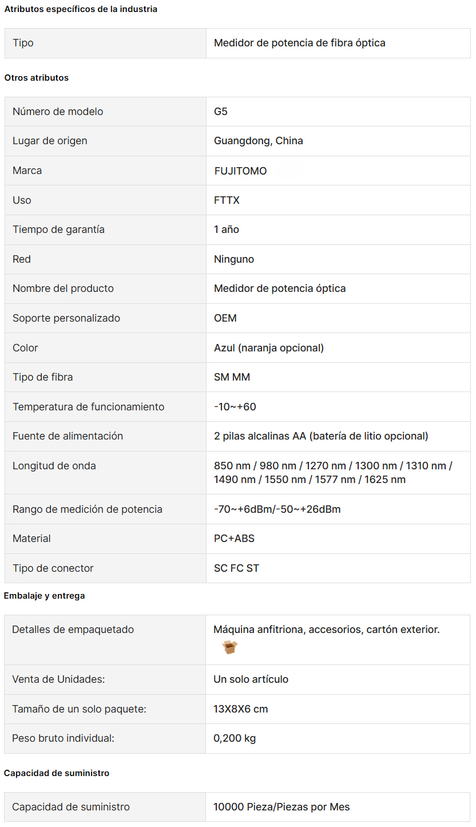
Task: Click the '13X8X6 cm' package size value
Action: point(240,709)
